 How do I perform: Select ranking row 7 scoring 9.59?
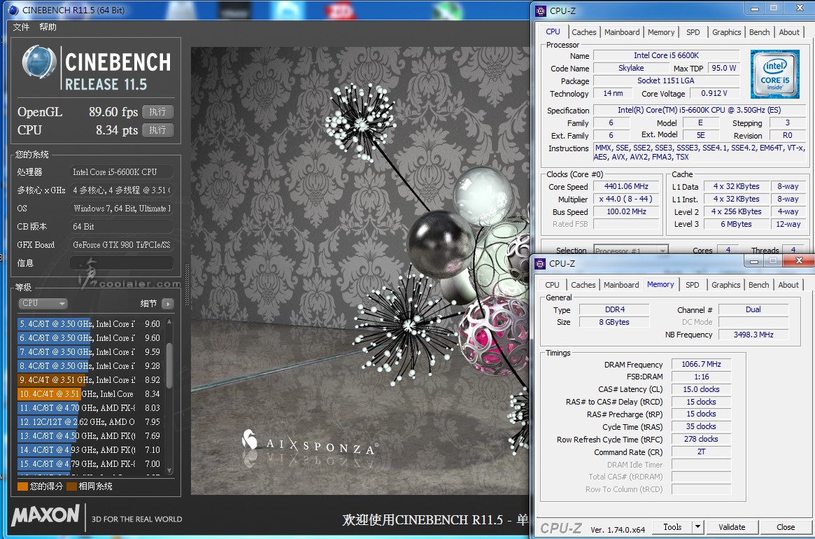pos(90,351)
